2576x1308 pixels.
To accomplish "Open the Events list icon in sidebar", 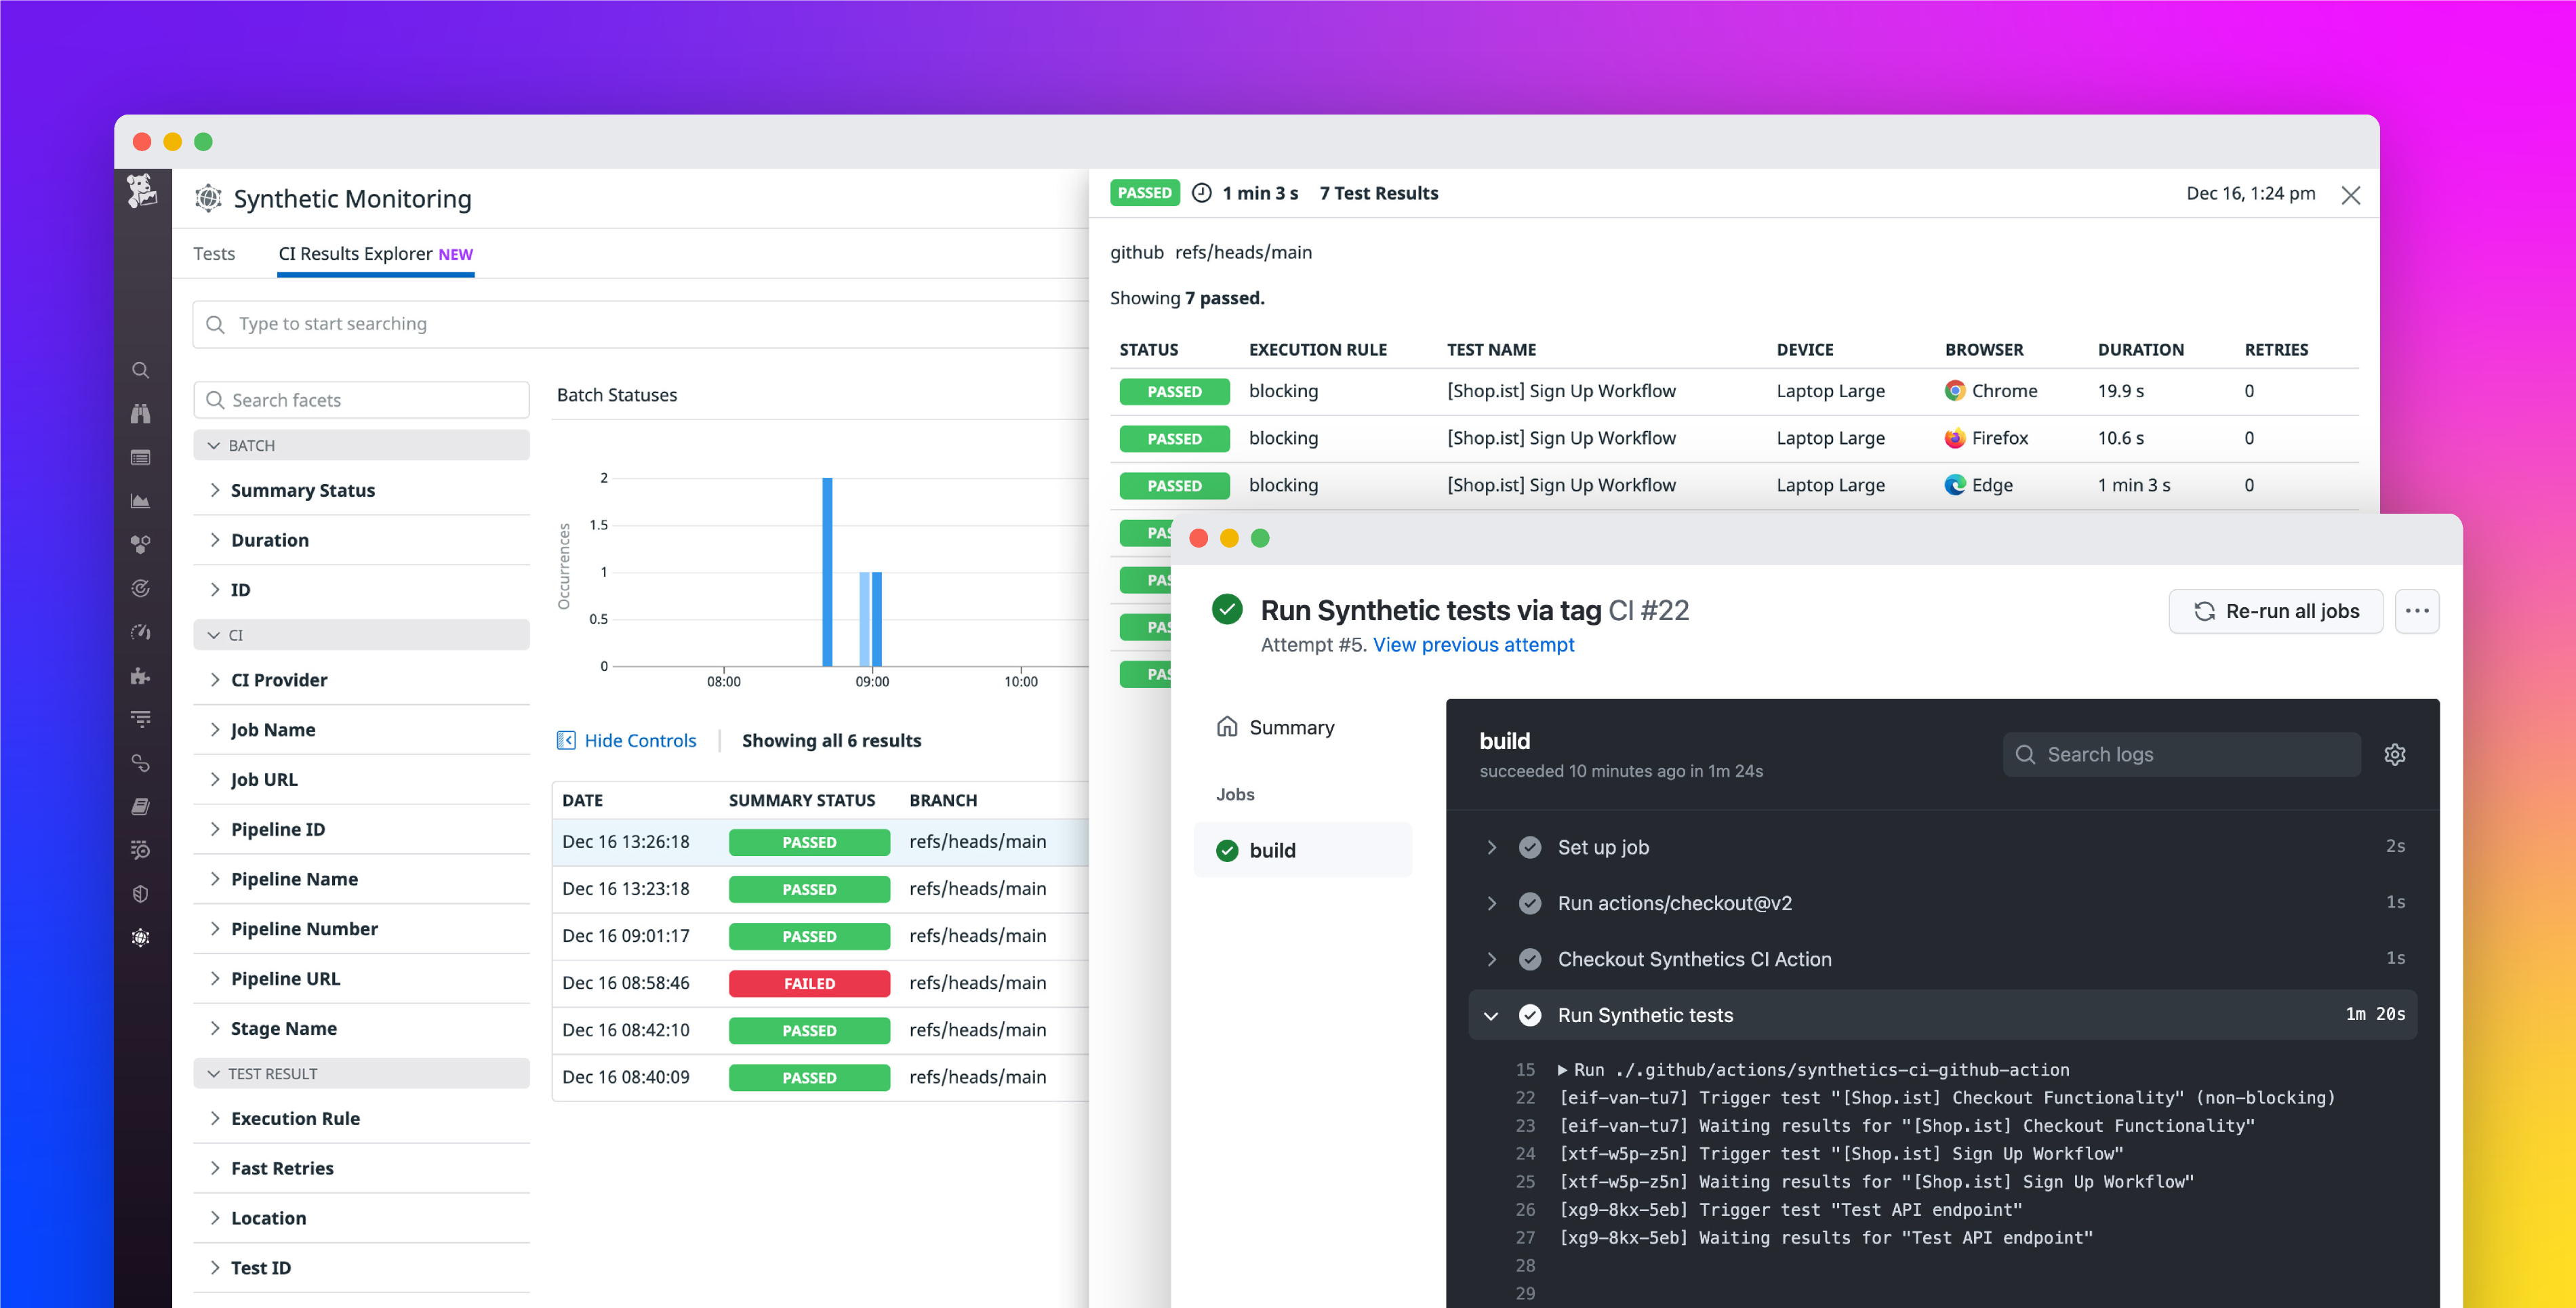I will pyautogui.click(x=141, y=457).
